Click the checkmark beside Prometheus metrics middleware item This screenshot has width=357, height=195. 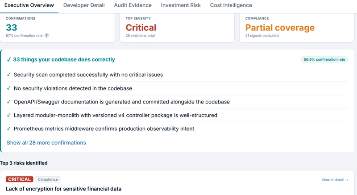[8, 129]
